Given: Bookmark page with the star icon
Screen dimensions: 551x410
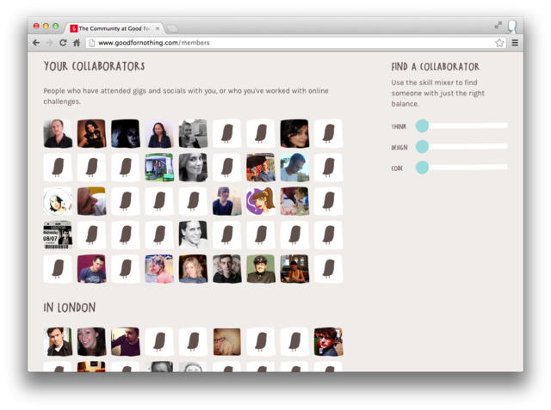Looking at the screenshot, I should tap(499, 43).
